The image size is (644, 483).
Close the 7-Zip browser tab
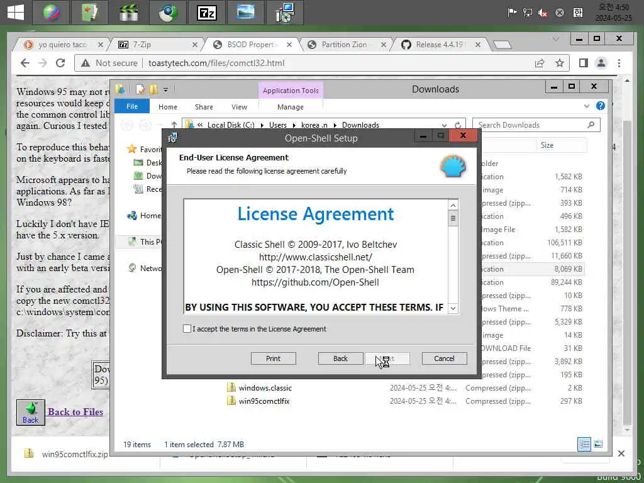tap(195, 45)
